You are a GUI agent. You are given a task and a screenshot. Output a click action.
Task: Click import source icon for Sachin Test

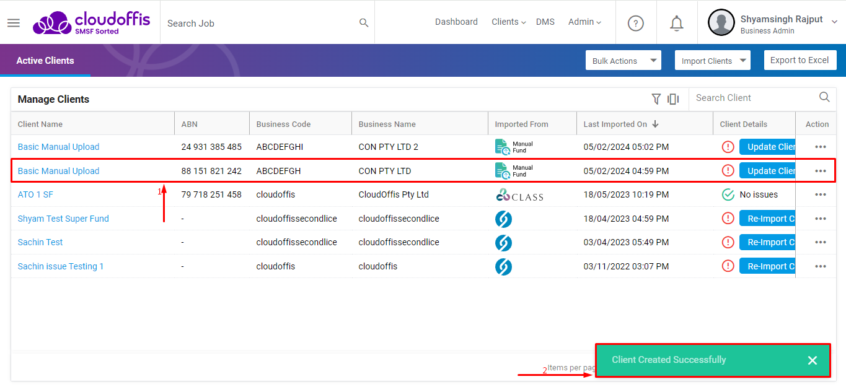click(x=503, y=242)
